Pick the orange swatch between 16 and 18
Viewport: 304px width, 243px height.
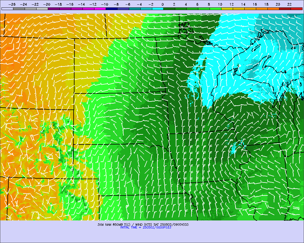[x=262, y=9]
